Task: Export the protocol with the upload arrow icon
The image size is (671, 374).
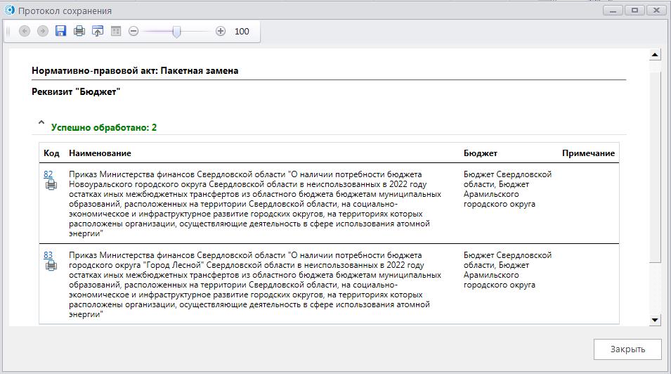Action: 98,31
